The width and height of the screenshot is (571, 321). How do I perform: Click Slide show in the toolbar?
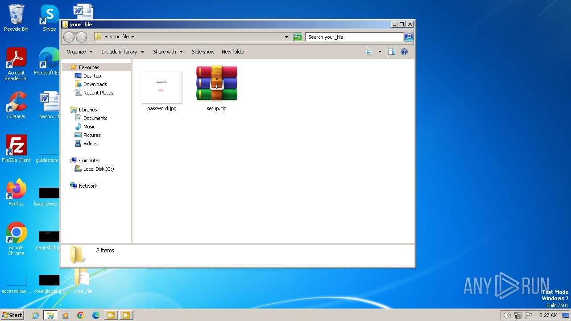point(203,52)
